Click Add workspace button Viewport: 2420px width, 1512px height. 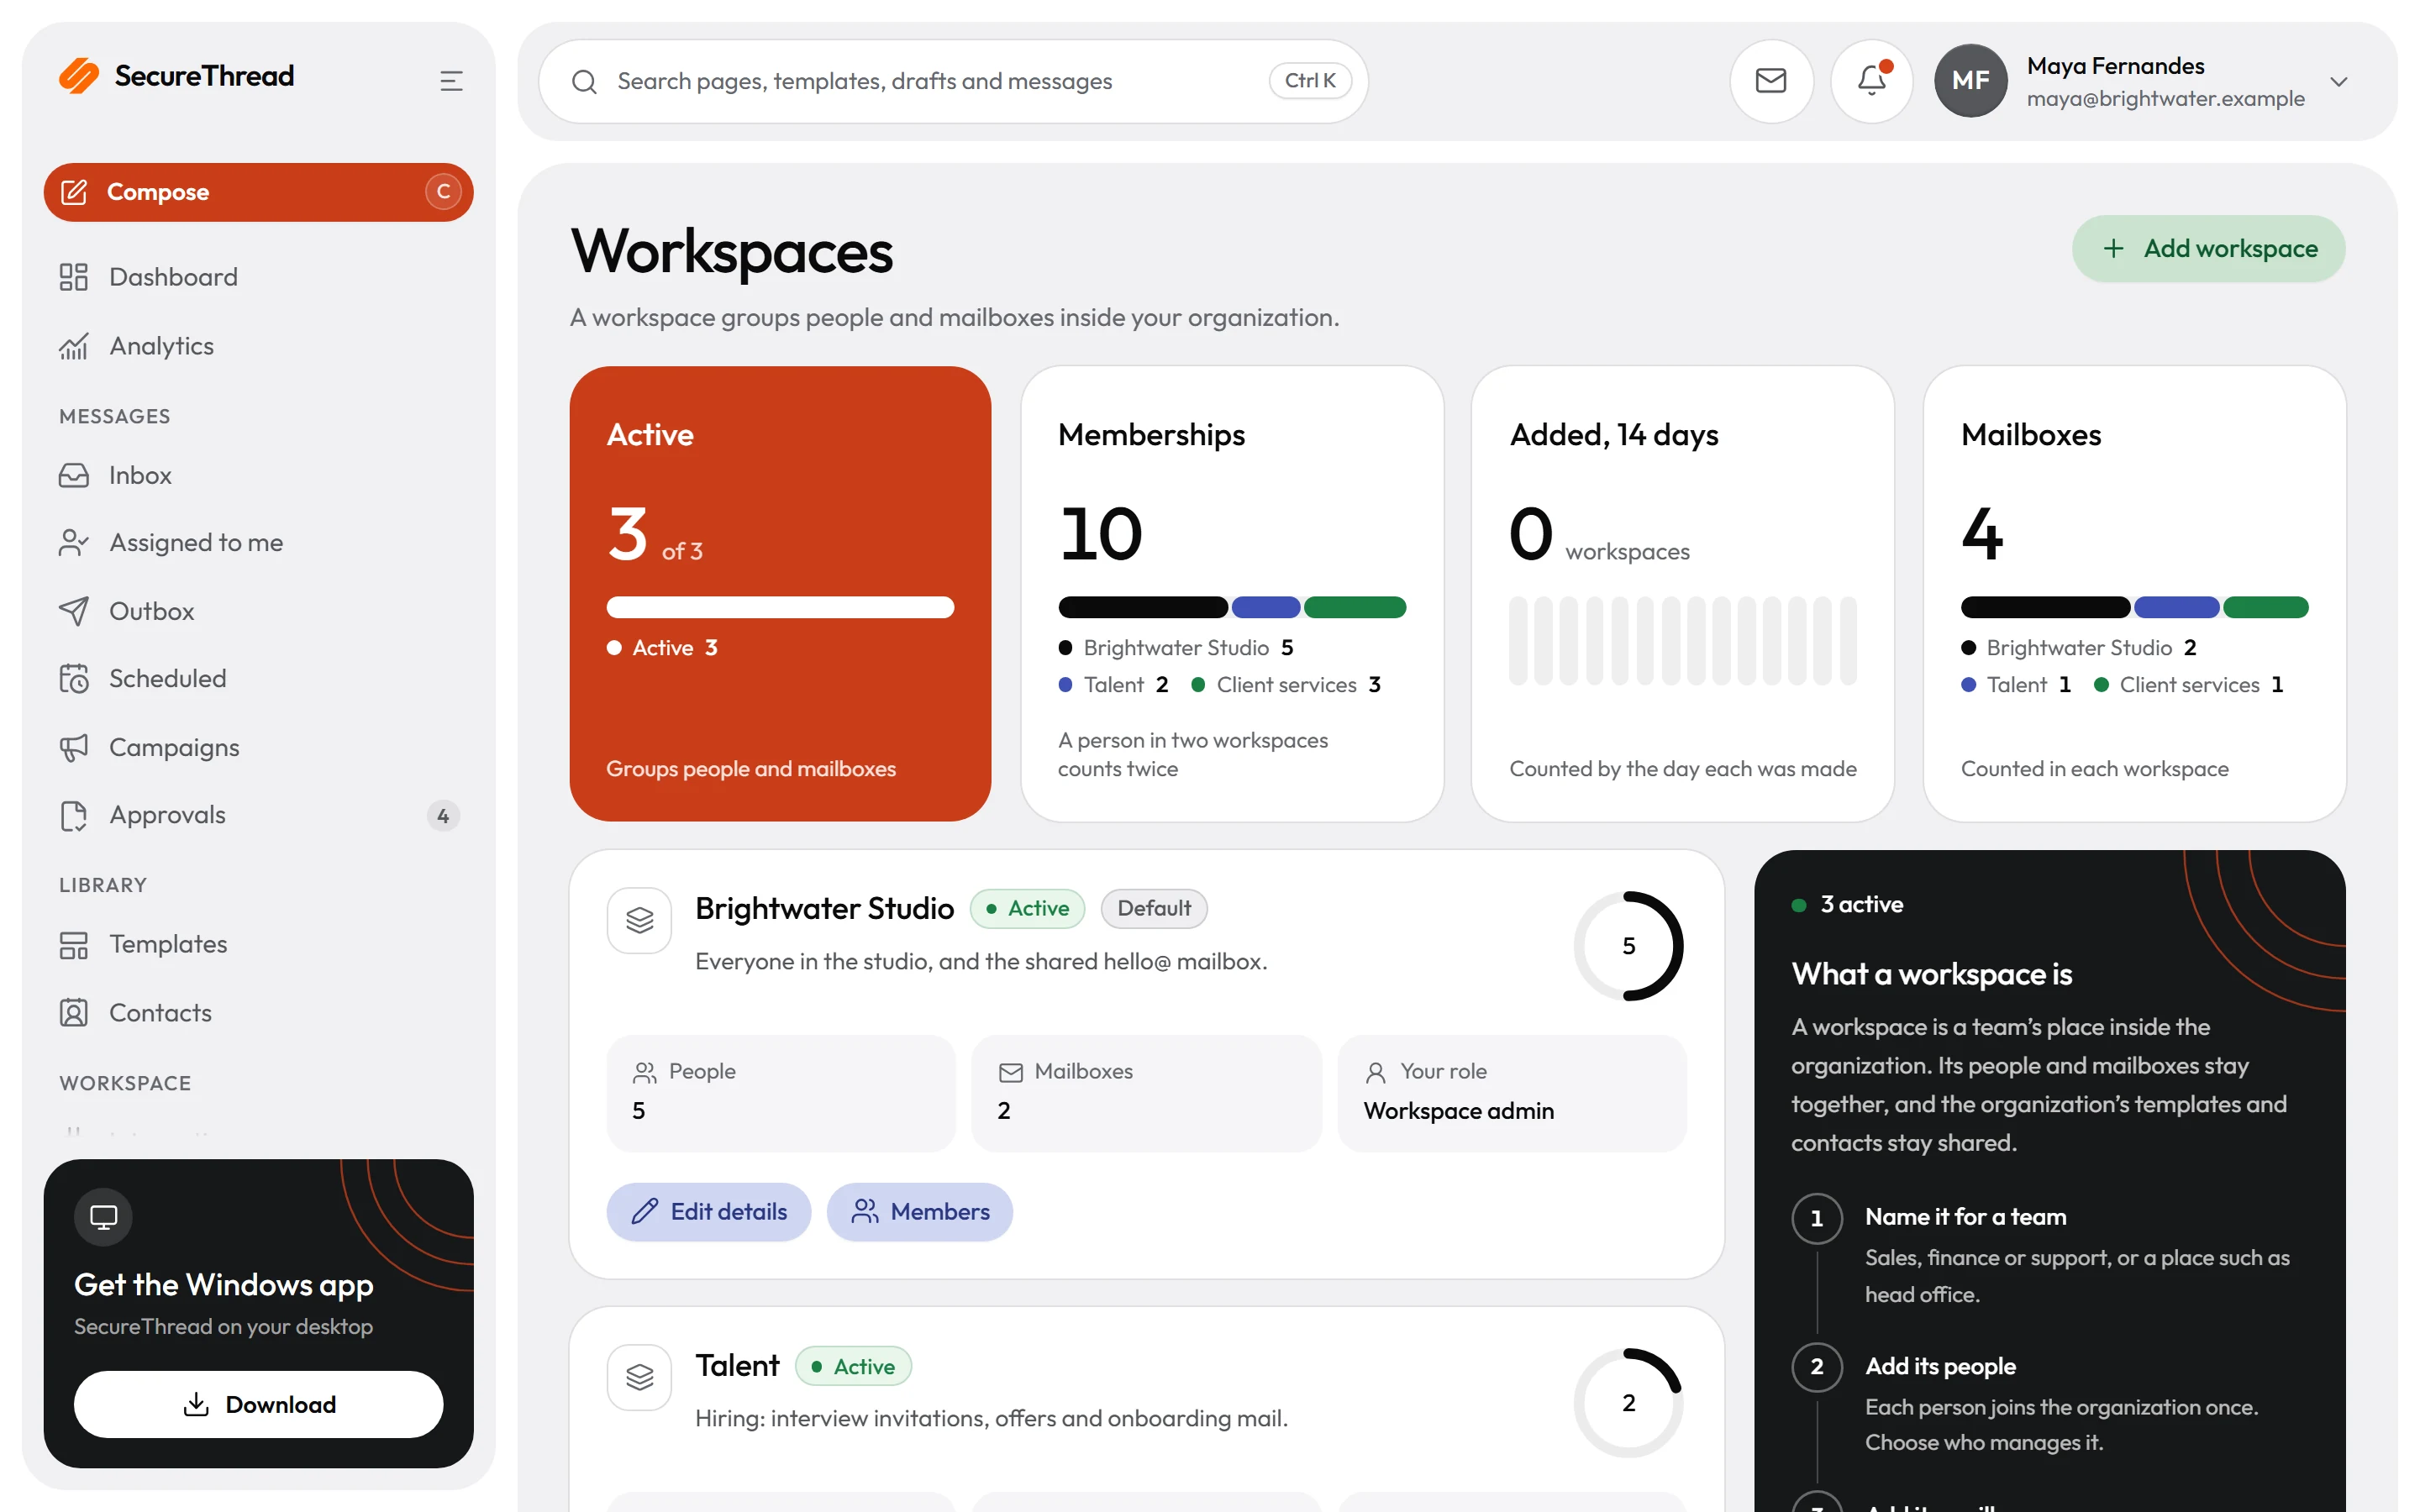(2208, 249)
